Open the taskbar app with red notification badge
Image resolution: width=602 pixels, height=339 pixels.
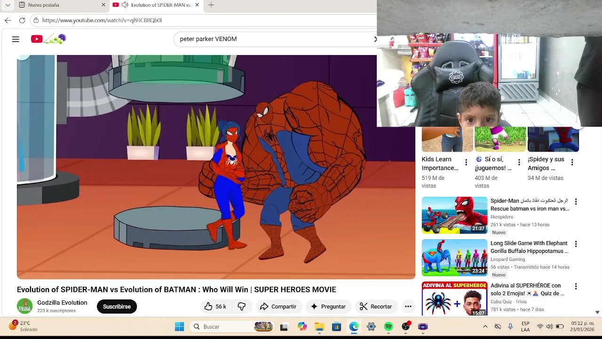click(x=406, y=326)
